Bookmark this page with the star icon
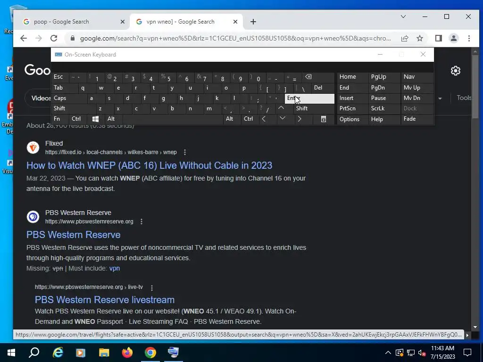This screenshot has height=362, width=483. (419, 38)
